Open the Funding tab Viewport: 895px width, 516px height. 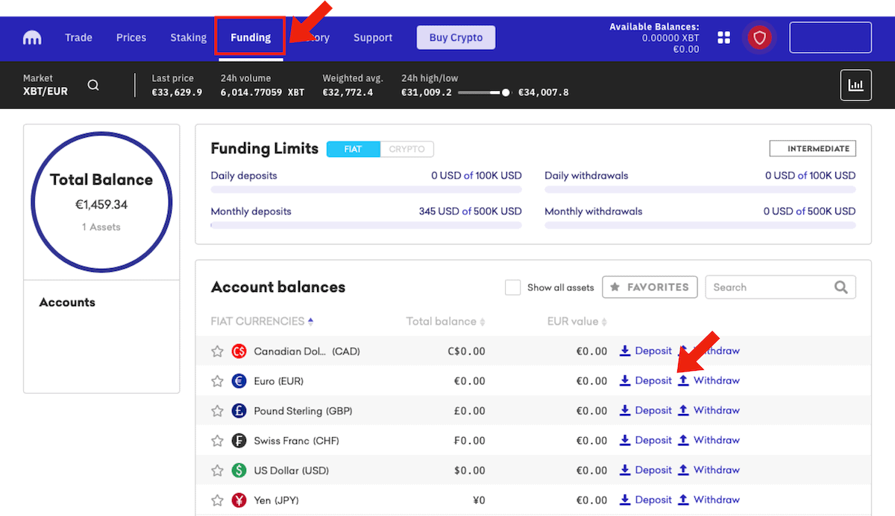(250, 37)
